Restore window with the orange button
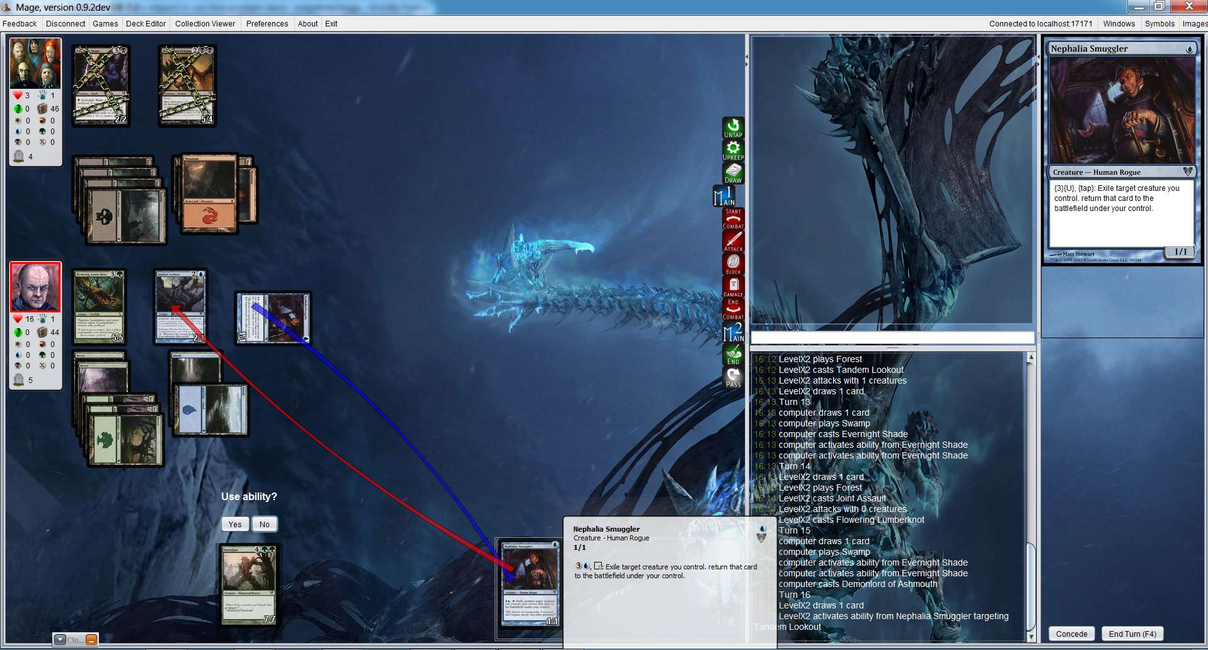Viewport: 1208px width, 650px height. (x=91, y=640)
